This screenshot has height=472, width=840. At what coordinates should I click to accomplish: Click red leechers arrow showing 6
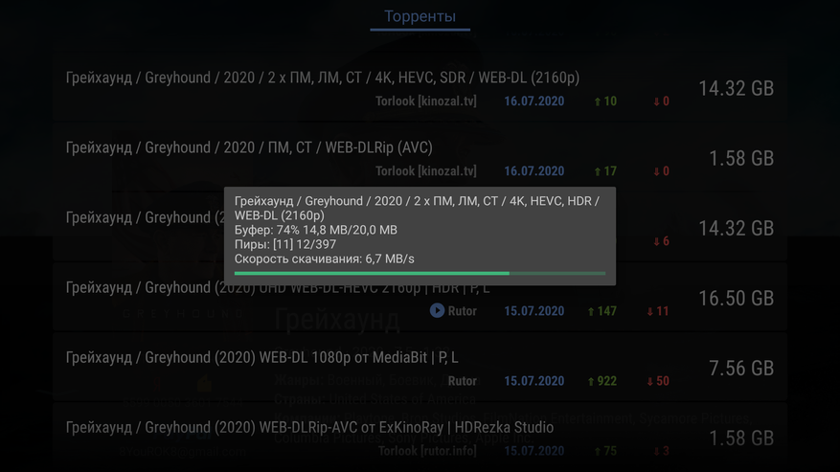pos(656,241)
